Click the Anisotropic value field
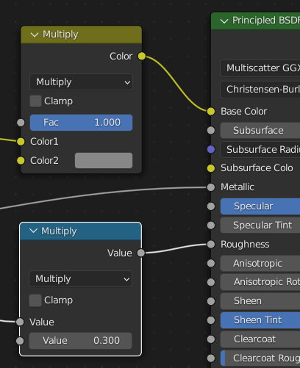Screen dimensions: 300x368 pos(260,264)
